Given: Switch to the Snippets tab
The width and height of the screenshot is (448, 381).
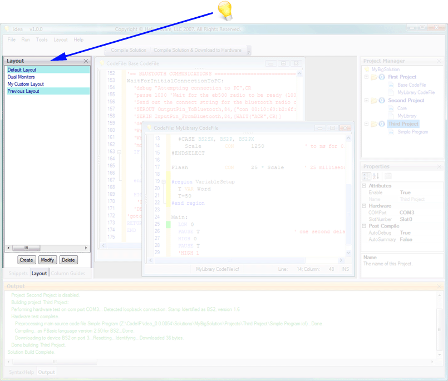Looking at the screenshot, I should pyautogui.click(x=18, y=273).
